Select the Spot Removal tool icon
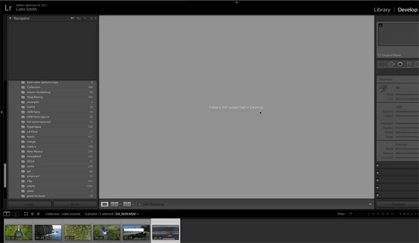The width and height of the screenshot is (419, 243). (391, 64)
